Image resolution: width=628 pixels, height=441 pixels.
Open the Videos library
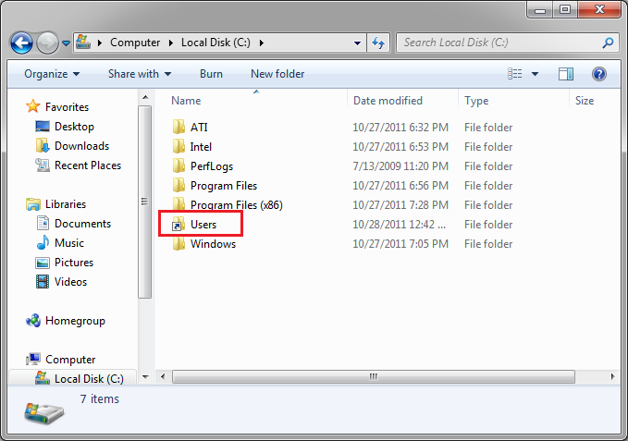[70, 282]
